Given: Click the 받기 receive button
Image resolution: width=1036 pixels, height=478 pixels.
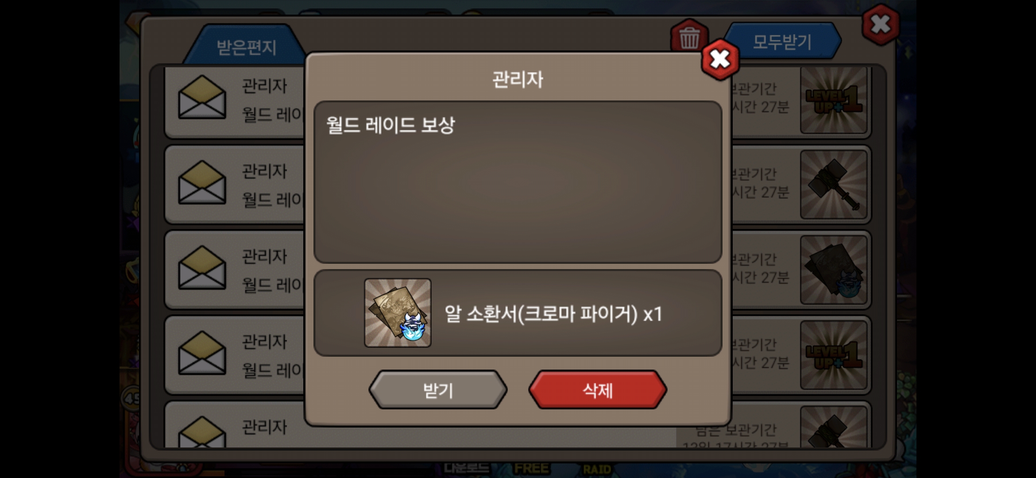Looking at the screenshot, I should click(438, 390).
